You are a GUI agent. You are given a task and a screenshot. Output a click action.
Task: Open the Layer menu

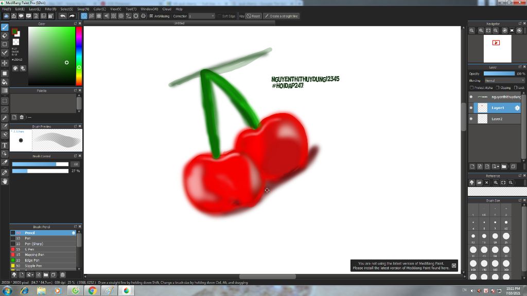[34, 9]
